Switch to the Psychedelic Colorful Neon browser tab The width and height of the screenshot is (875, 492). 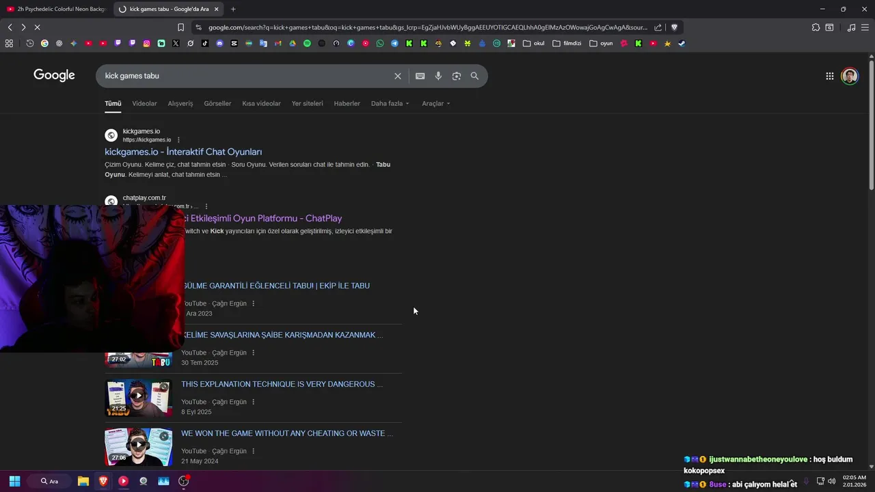pyautogui.click(x=56, y=9)
